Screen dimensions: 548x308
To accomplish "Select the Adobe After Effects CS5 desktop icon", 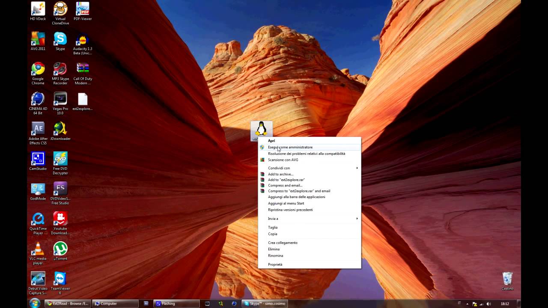I will (38, 133).
